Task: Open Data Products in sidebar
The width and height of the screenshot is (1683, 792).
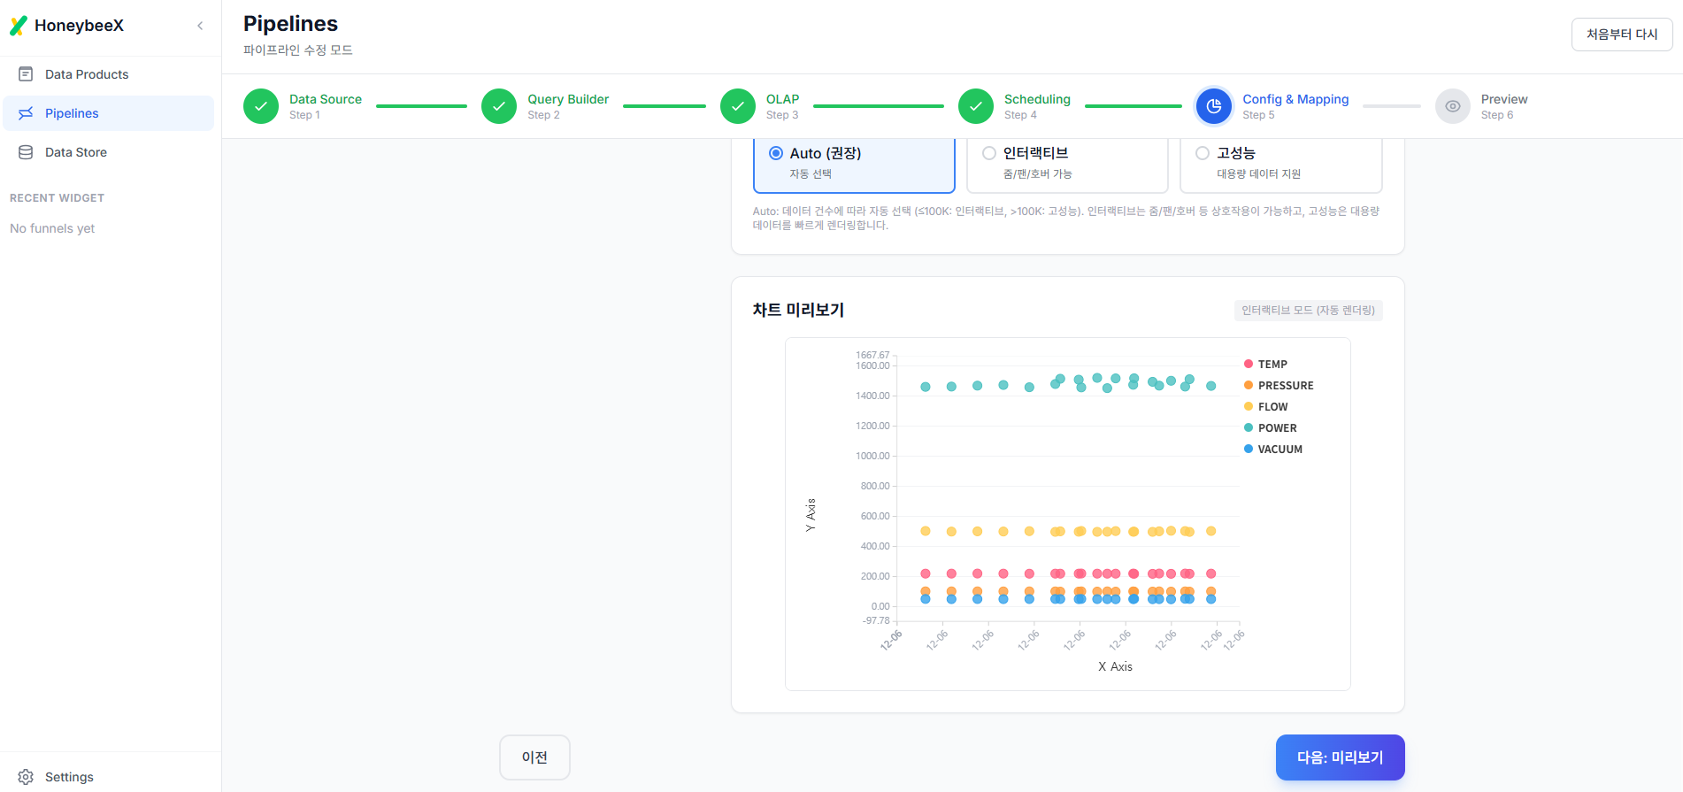Action: pos(109,74)
